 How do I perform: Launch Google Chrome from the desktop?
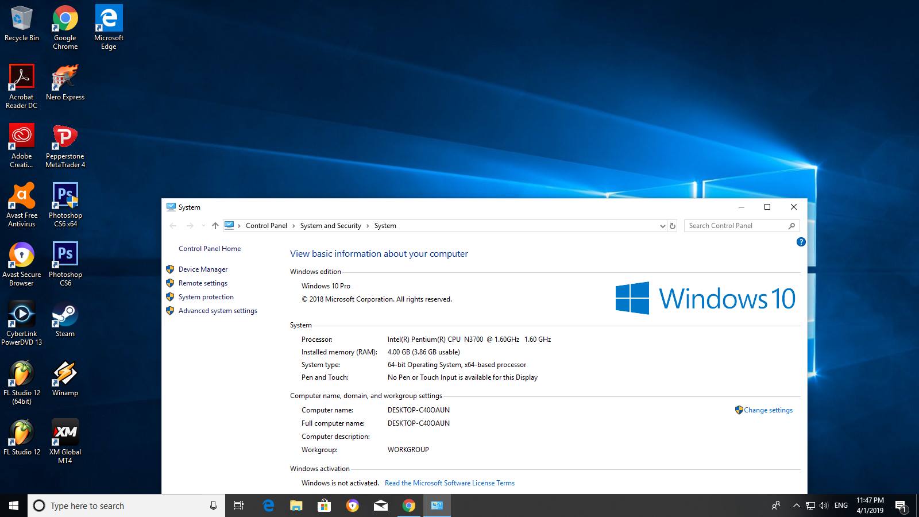point(65,28)
